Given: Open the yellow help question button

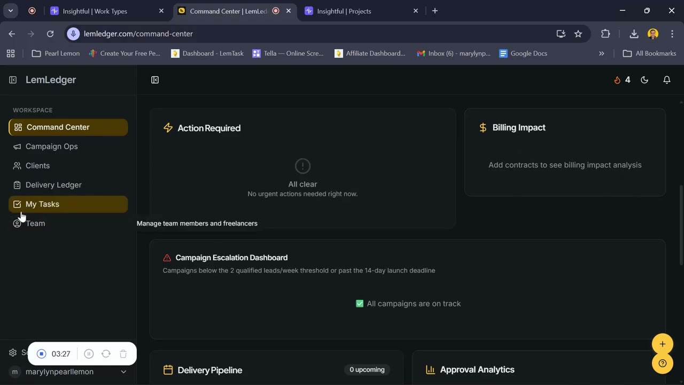Looking at the screenshot, I should (x=663, y=364).
